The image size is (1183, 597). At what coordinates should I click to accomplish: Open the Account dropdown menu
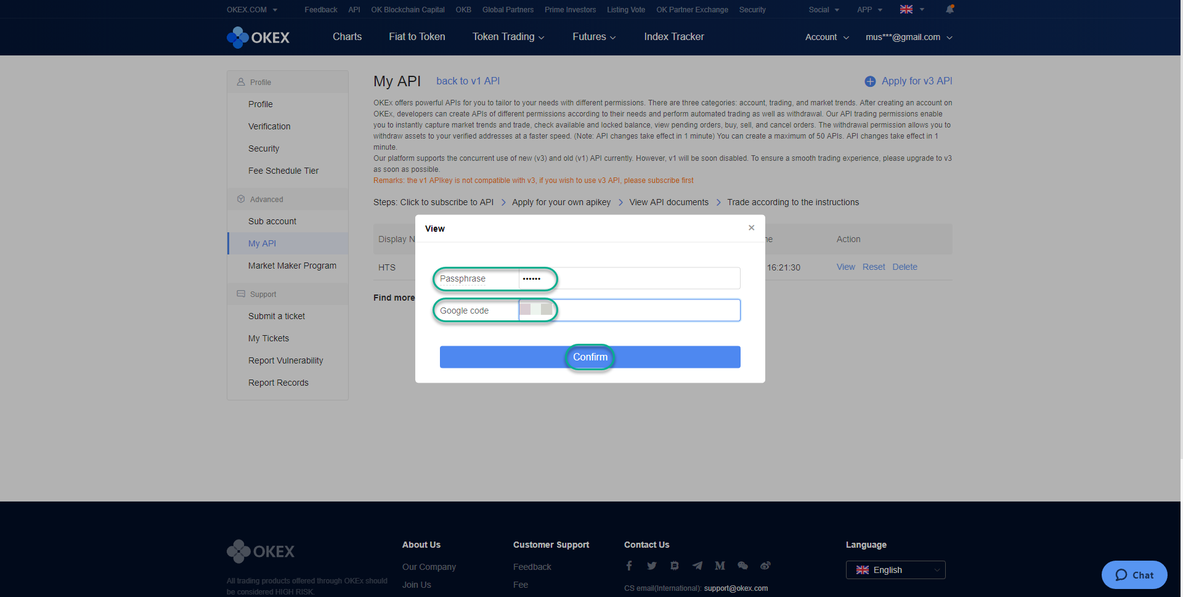[826, 37]
